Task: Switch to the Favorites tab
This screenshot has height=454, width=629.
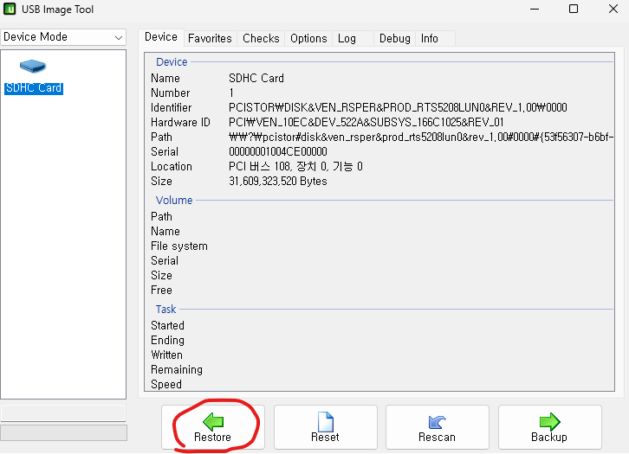Action: (210, 38)
